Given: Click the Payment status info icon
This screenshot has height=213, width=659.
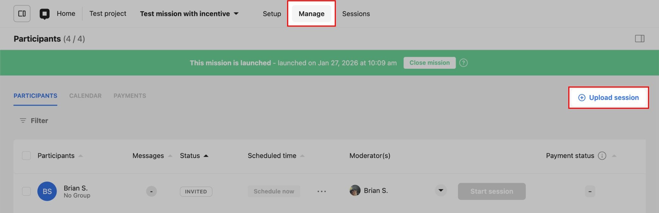Looking at the screenshot, I should (x=602, y=156).
